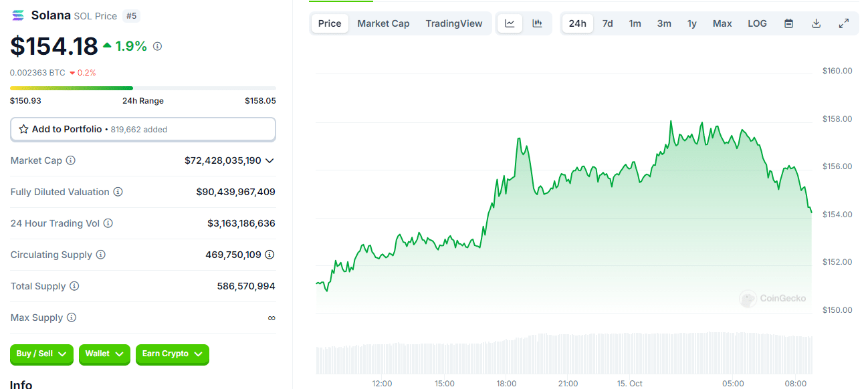The image size is (868, 389).
Task: Open Market Cap info tooltip icon
Action: [71, 160]
